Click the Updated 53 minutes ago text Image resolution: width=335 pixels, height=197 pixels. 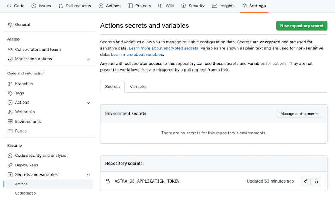tap(270, 181)
